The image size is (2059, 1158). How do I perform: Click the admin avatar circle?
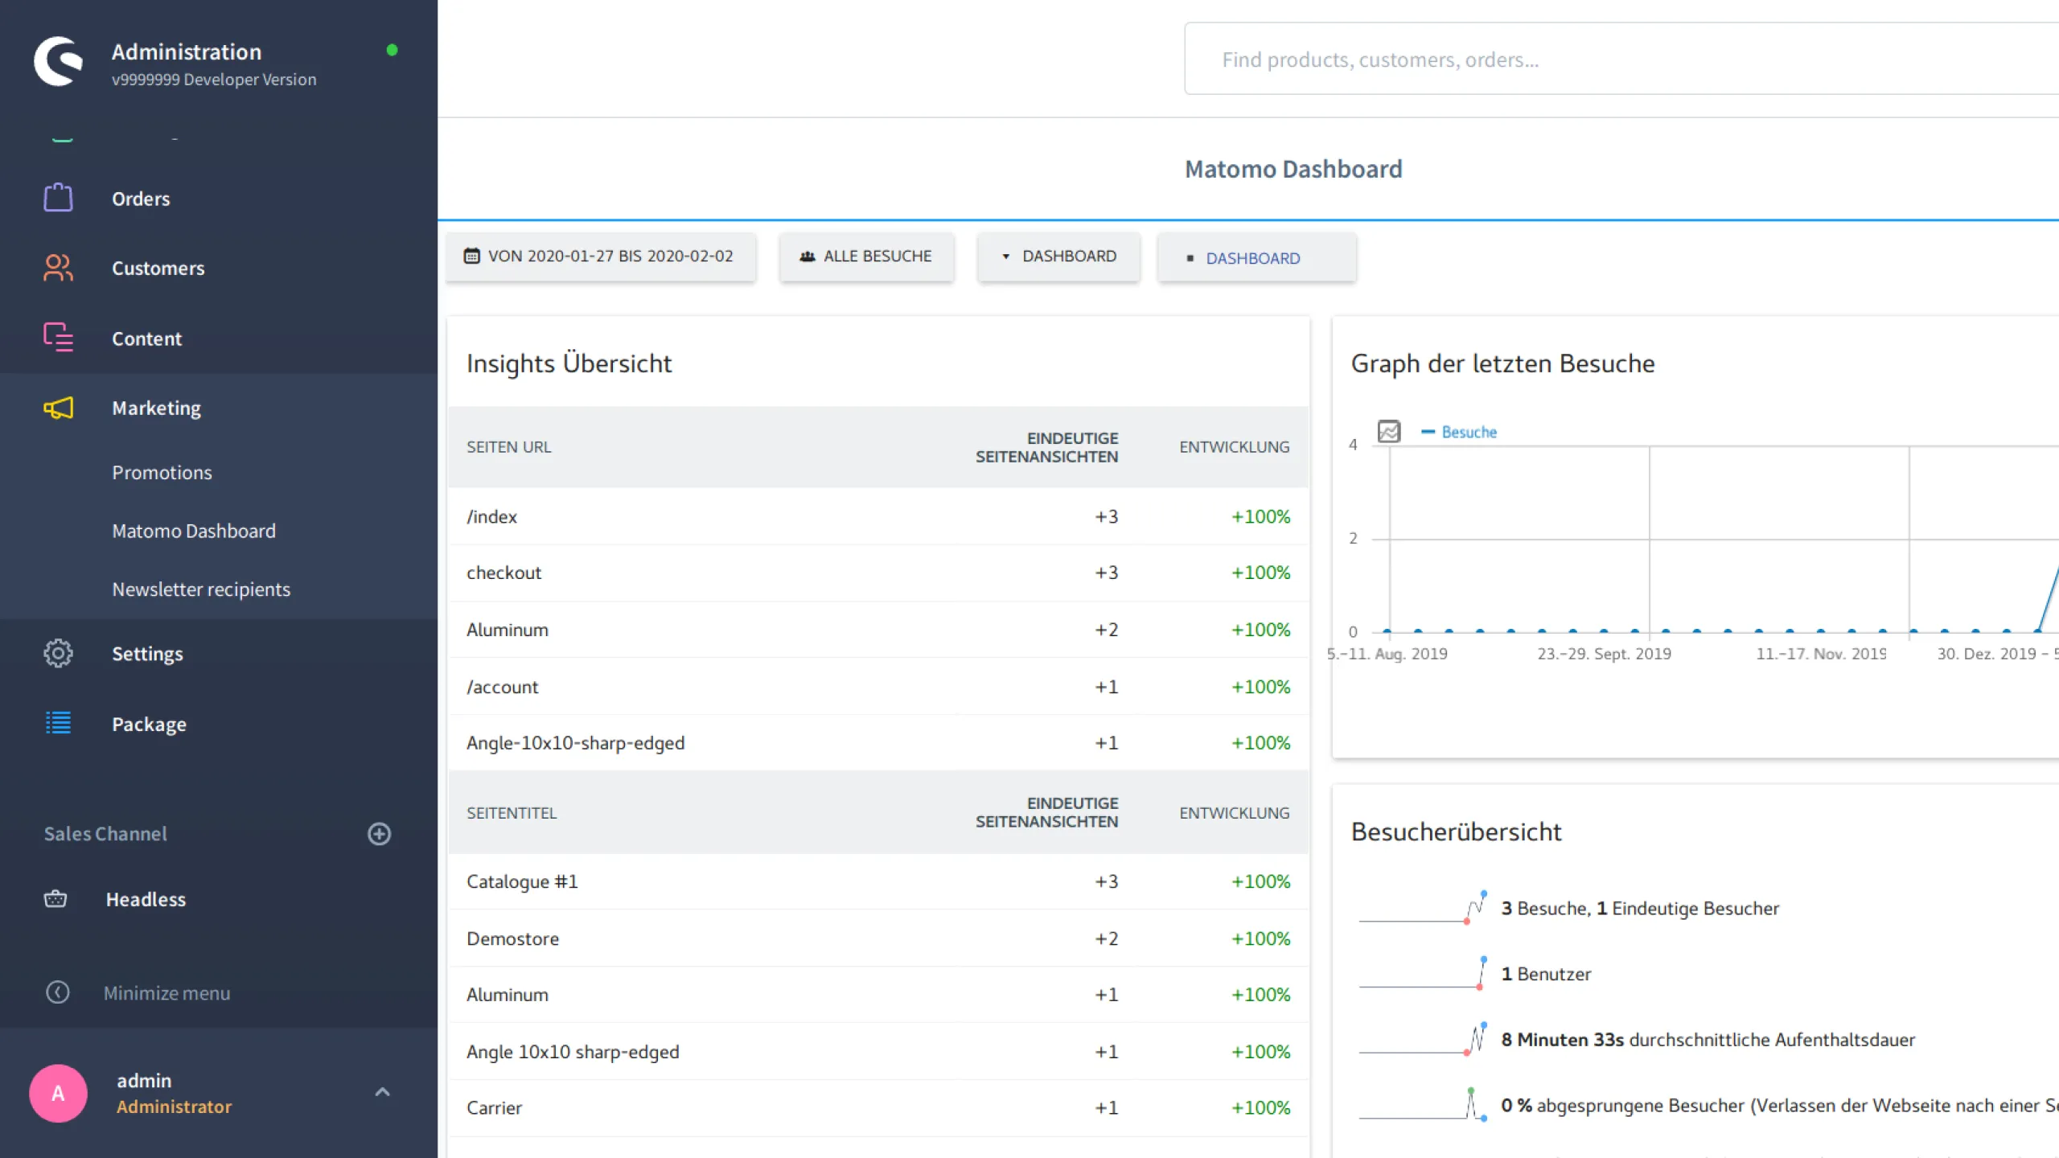[x=58, y=1093]
